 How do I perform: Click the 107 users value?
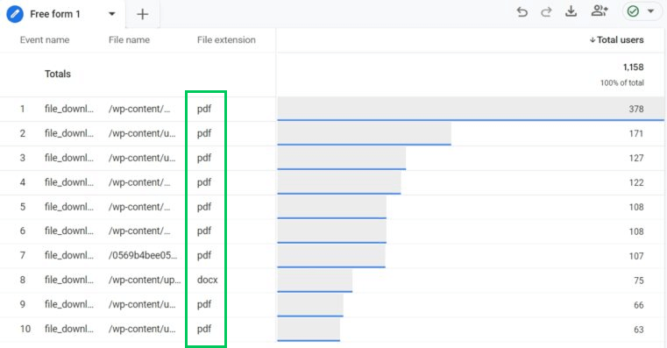point(636,256)
